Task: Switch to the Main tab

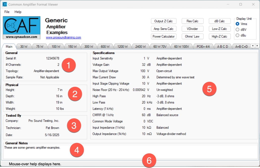Action: click(x=9, y=47)
